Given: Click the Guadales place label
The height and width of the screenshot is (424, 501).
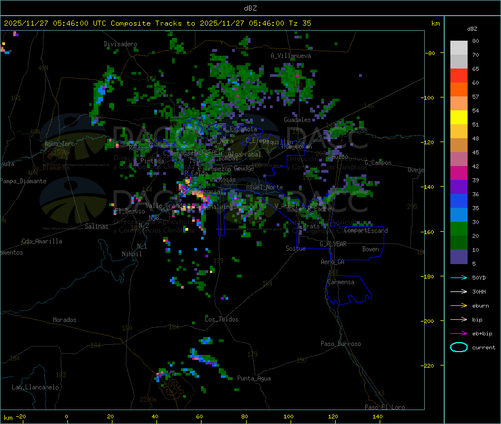Looking at the screenshot, I should tap(297, 120).
